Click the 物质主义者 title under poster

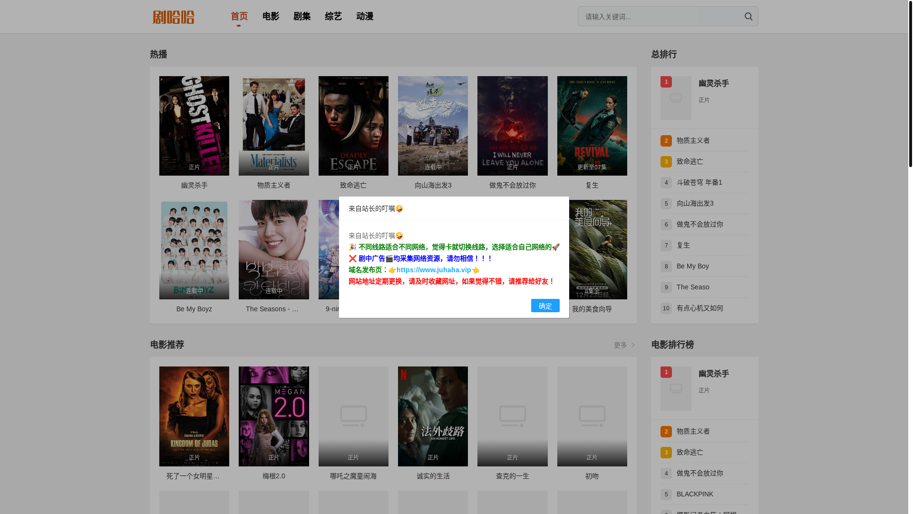tap(273, 185)
